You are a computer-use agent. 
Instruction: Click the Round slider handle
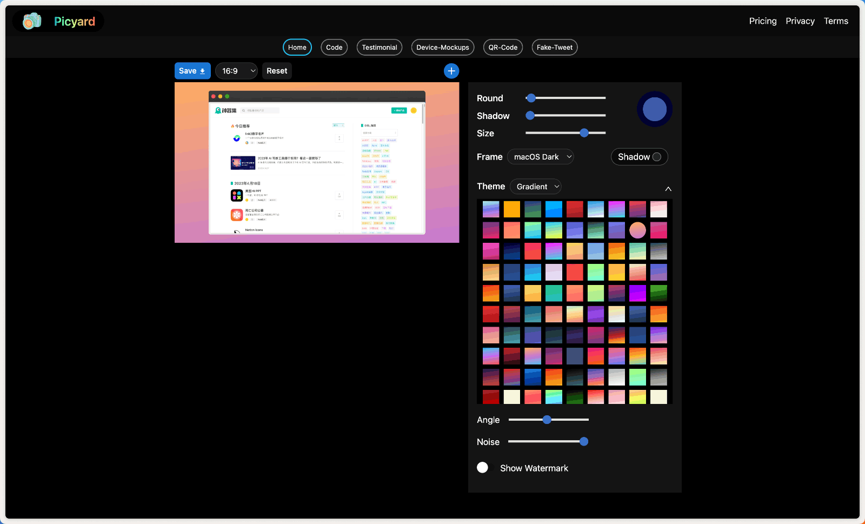click(531, 98)
